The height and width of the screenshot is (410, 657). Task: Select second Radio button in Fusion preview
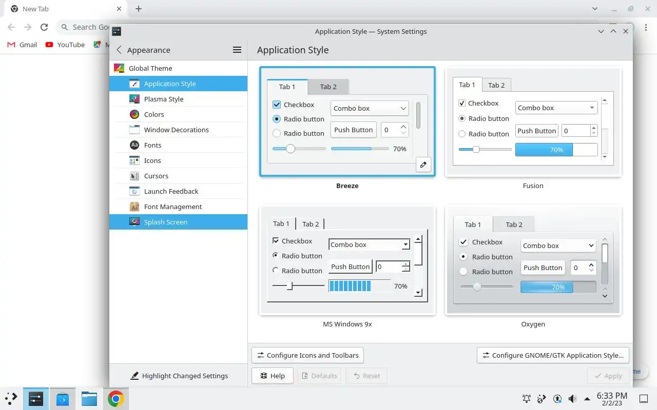[462, 134]
